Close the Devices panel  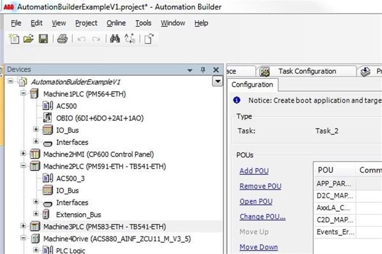pos(216,70)
